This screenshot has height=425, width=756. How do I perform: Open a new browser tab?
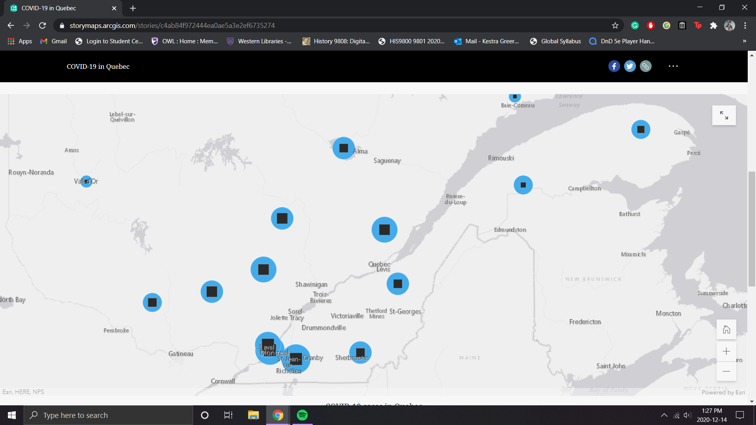(133, 8)
